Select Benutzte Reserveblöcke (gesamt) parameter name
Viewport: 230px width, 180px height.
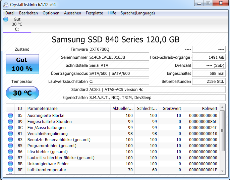pos(59,139)
